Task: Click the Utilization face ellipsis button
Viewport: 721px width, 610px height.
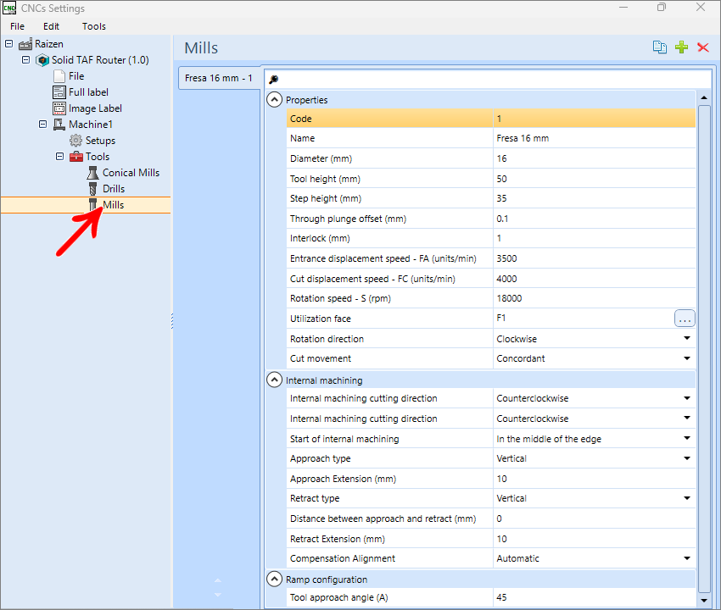Action: click(685, 319)
